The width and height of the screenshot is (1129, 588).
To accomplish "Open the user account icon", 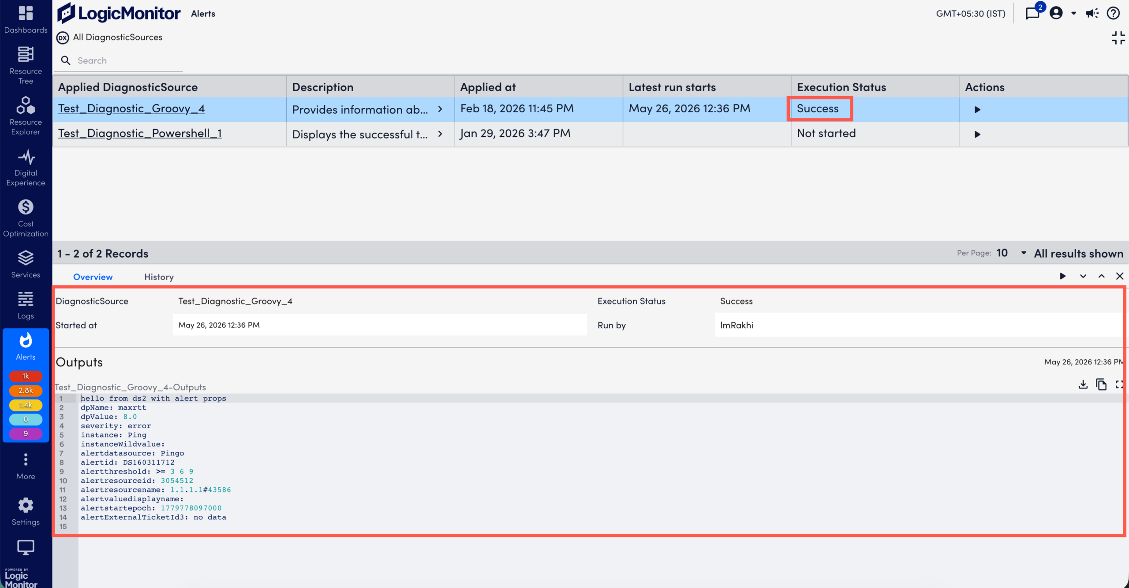I will tap(1056, 13).
